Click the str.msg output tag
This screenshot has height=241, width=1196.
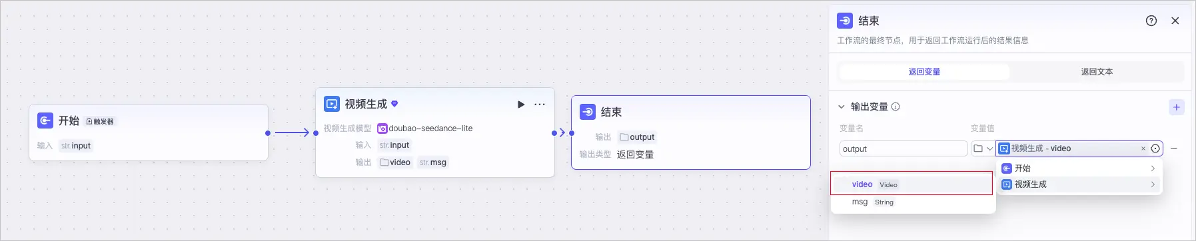click(433, 162)
